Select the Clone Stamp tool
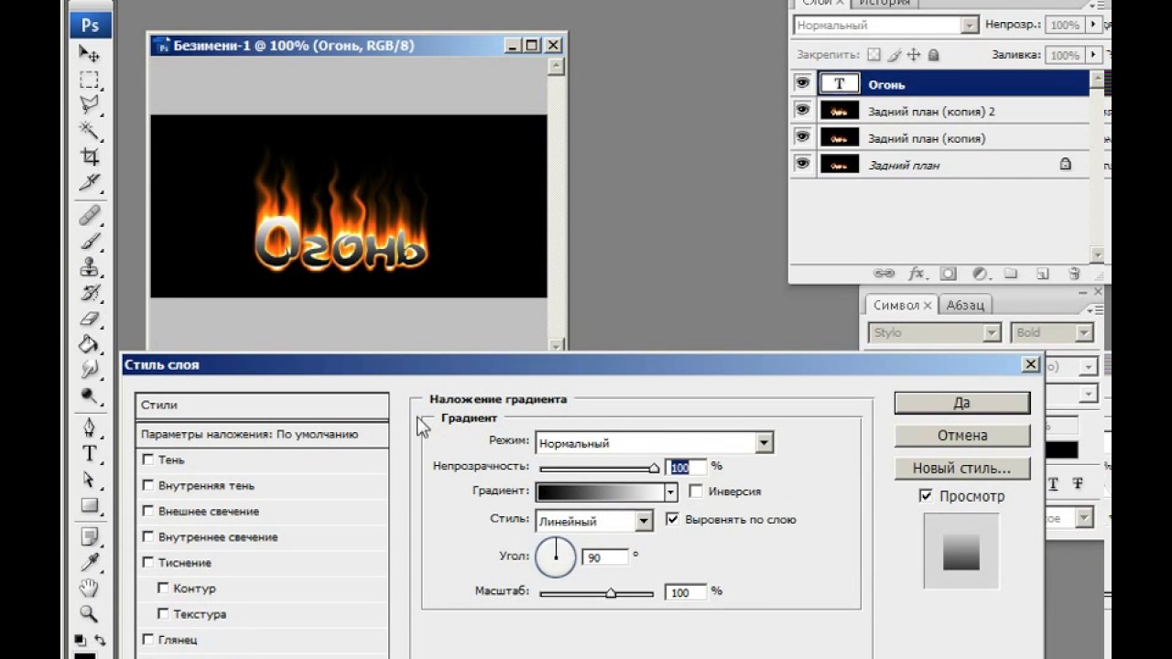1172x659 pixels. tap(89, 267)
